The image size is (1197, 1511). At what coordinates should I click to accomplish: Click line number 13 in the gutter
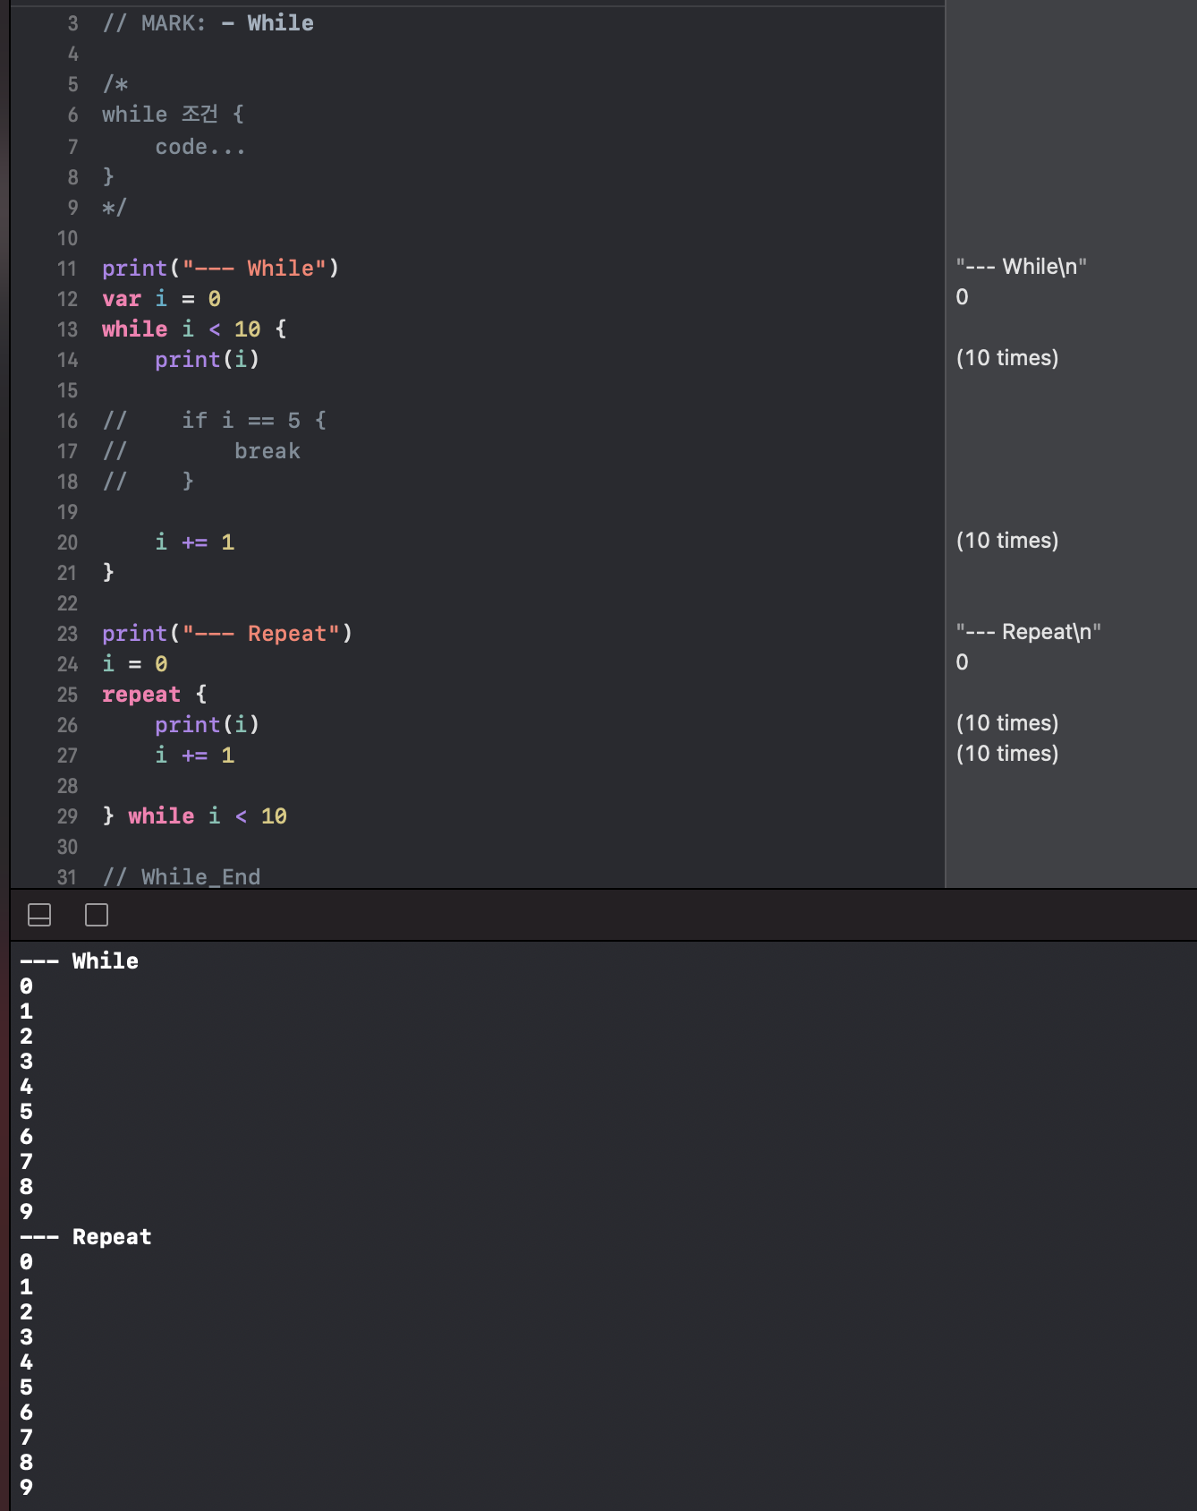click(67, 329)
